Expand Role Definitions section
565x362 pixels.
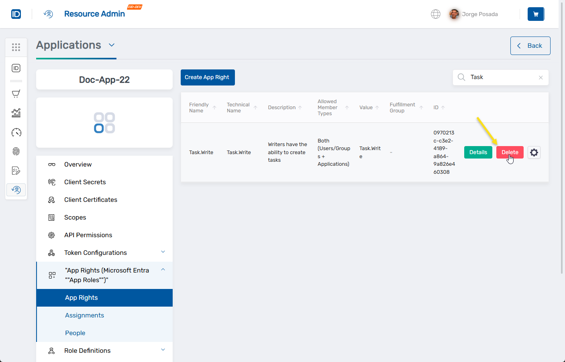[163, 350]
